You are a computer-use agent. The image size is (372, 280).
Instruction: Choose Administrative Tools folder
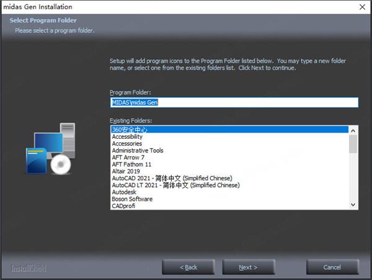click(229, 151)
